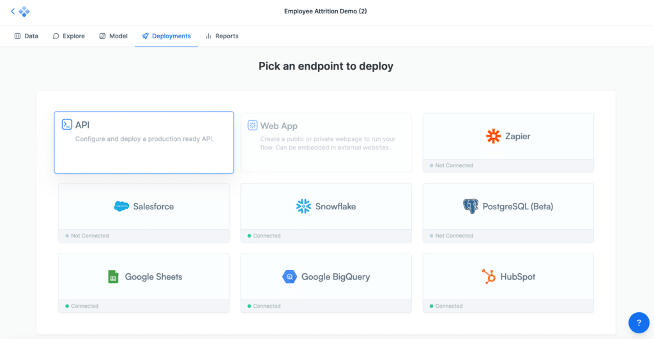Viewport: 654px width, 339px height.
Task: Choose the Web App endpoint card
Action: [326, 142]
